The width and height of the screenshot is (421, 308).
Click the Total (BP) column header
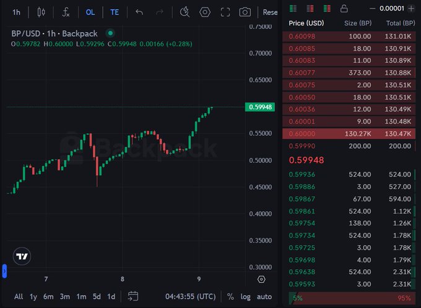tap(401, 23)
